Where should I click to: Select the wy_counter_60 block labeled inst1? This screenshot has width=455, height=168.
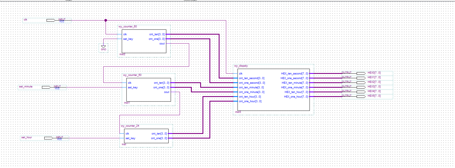[149, 90]
